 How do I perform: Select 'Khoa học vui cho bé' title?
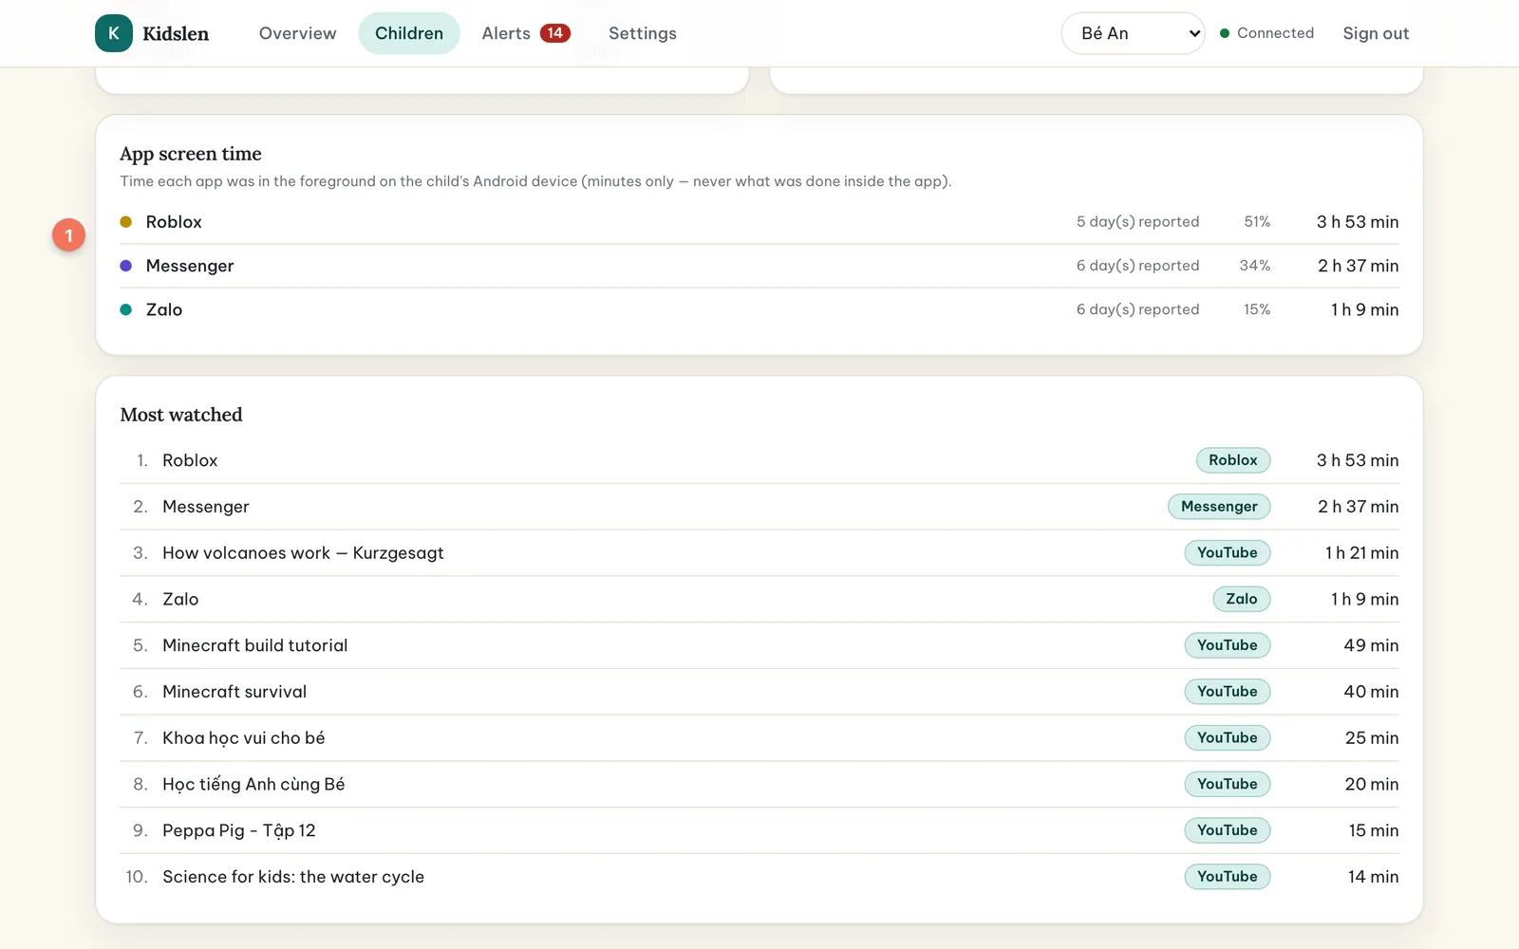point(244,738)
